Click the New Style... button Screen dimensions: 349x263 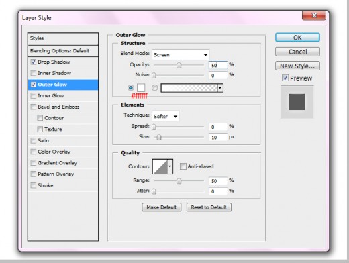[x=297, y=66]
